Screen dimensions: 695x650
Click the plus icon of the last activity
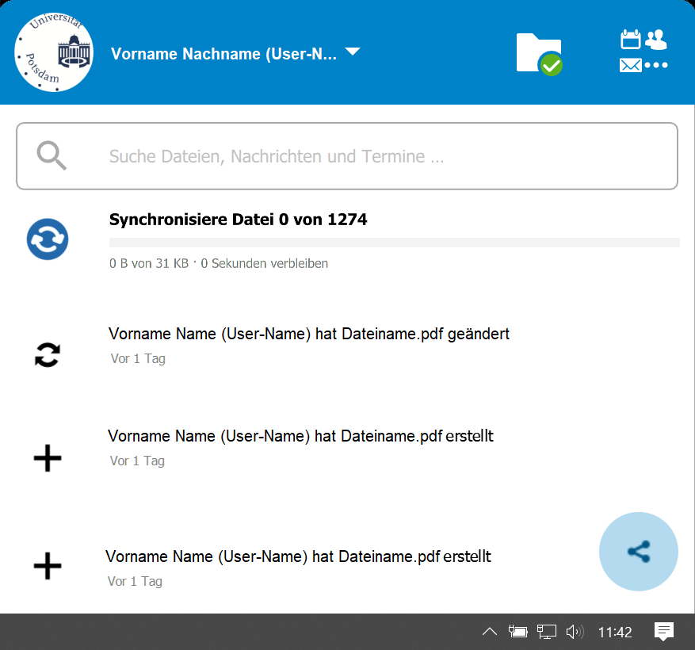click(48, 566)
